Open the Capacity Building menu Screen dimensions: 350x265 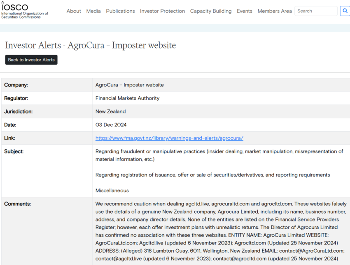click(211, 11)
